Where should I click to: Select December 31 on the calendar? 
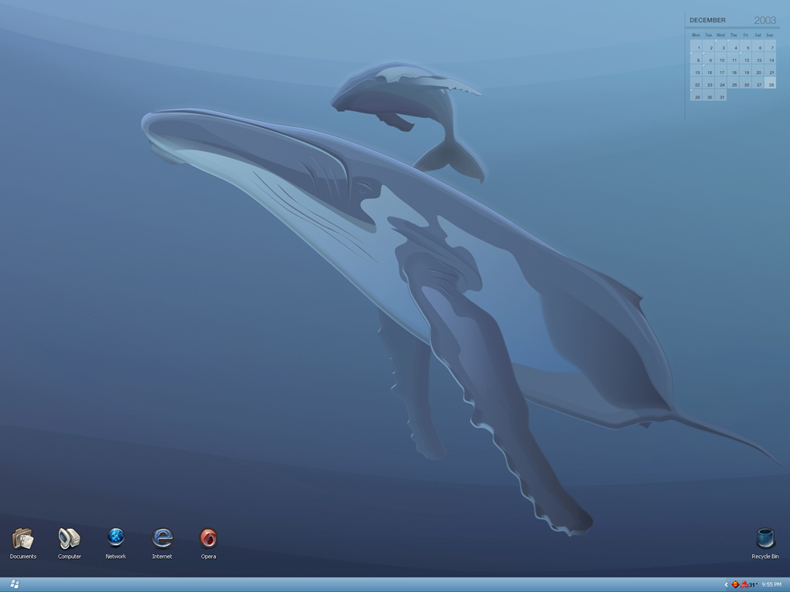click(721, 96)
